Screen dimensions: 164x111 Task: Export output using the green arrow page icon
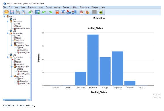(x=31, y=12)
